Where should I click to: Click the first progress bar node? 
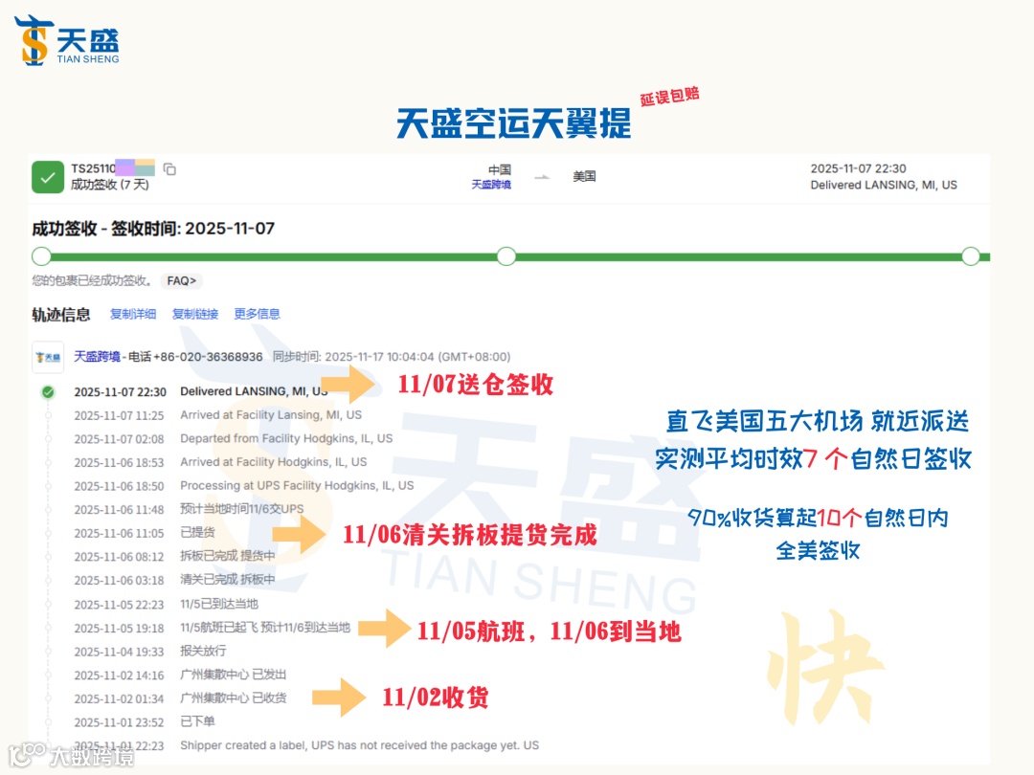41,256
